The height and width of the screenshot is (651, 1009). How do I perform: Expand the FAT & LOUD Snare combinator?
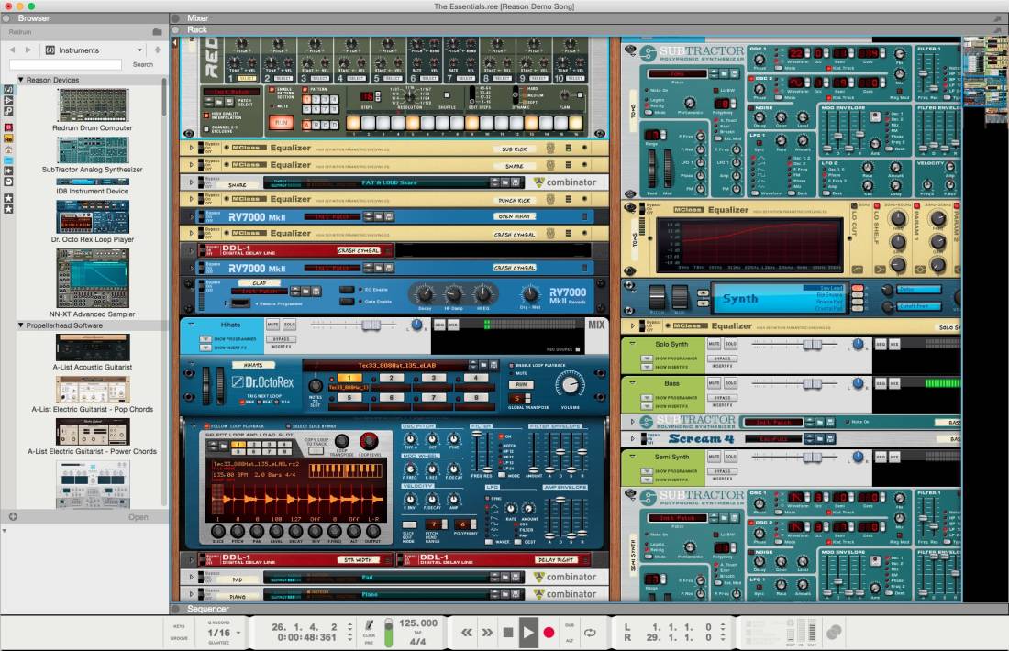coord(191,182)
